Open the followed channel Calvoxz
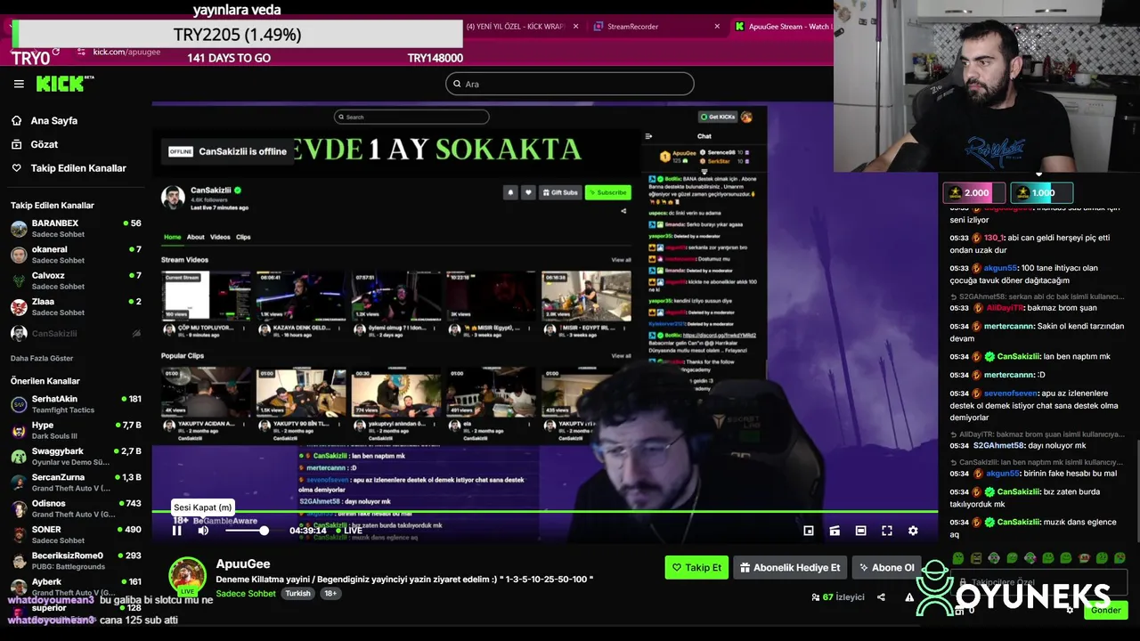Screen dimensions: 1140x641 click(x=76, y=280)
